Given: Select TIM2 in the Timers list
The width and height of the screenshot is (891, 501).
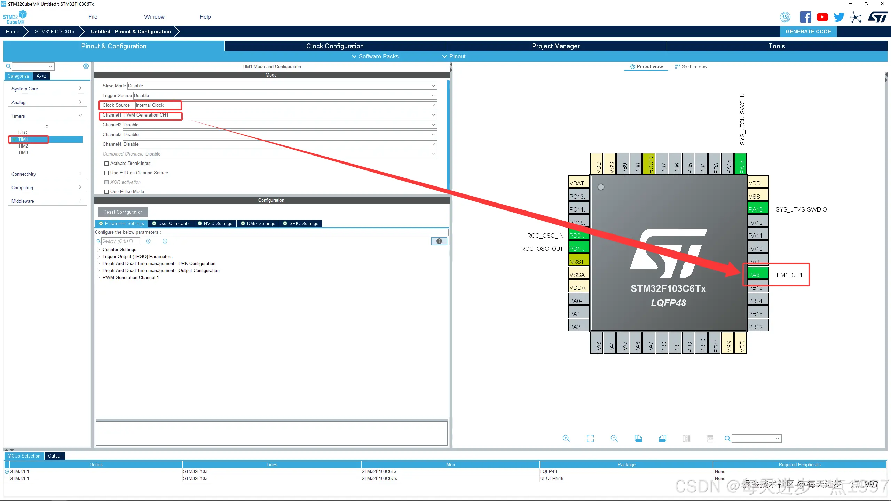Looking at the screenshot, I should click(23, 146).
